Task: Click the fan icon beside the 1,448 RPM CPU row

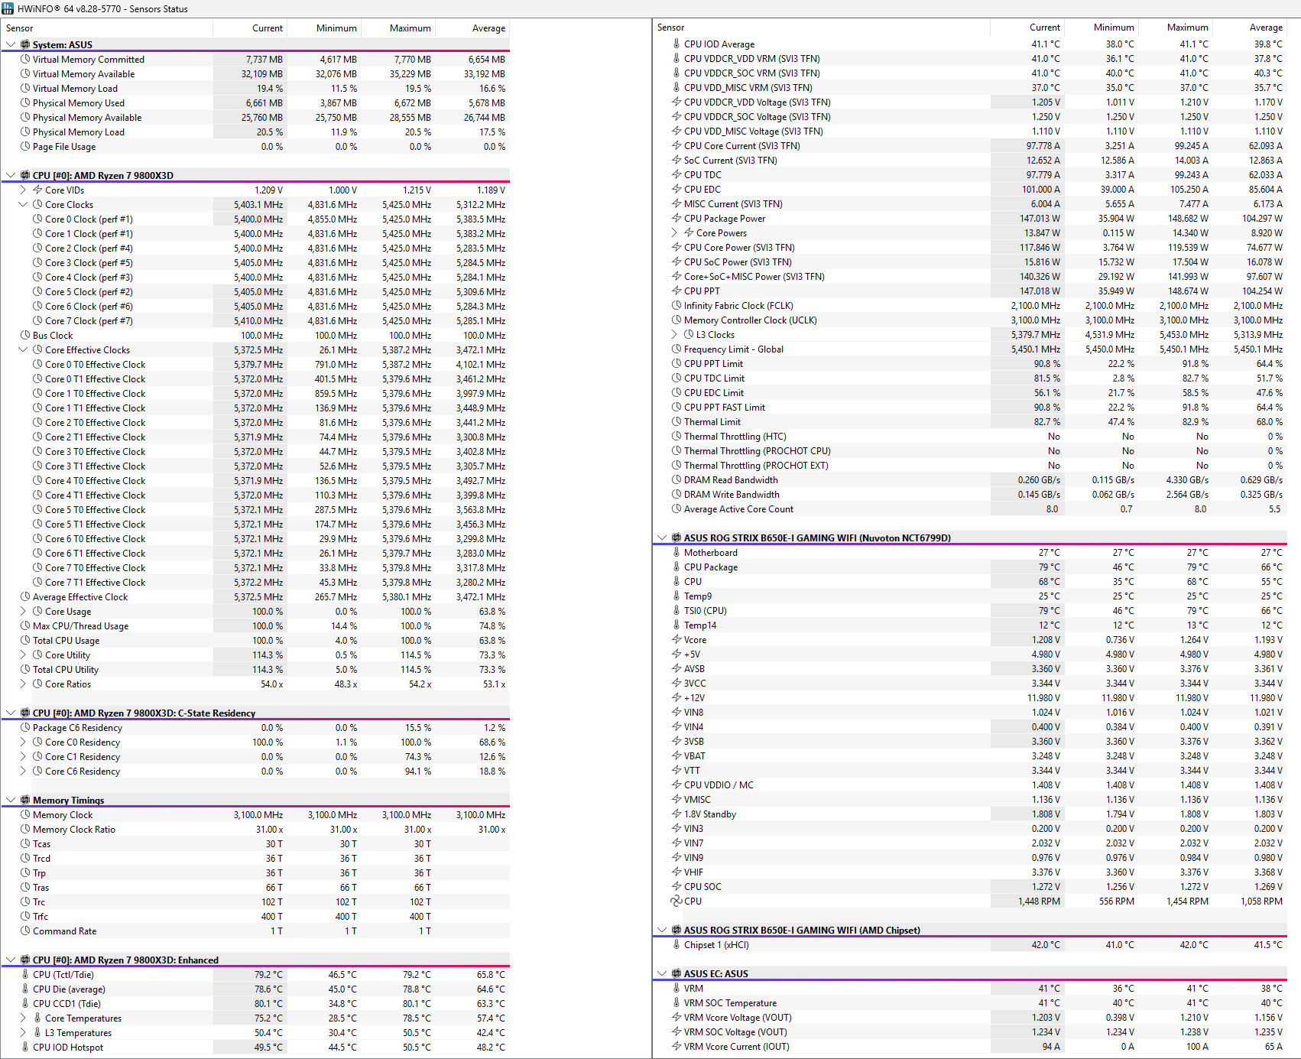Action: pyautogui.click(x=676, y=901)
